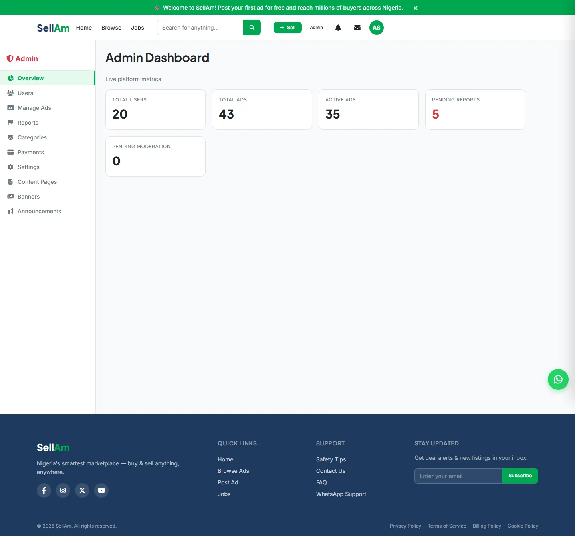Open Contact Us footer link

(331, 471)
